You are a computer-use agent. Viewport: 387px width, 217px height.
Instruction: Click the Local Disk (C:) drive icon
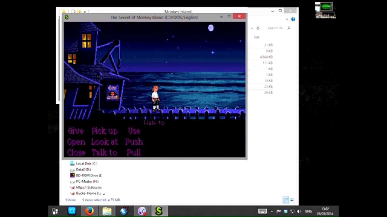pos(72,163)
